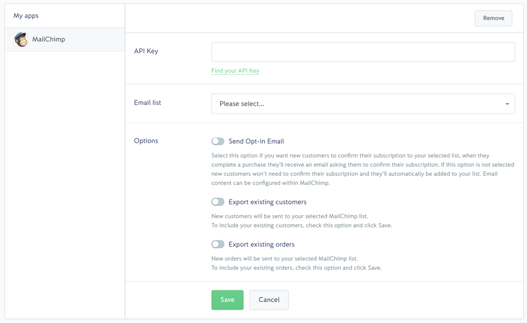Open the Find your API Key link
This screenshot has height=323, width=527.
pos(235,71)
